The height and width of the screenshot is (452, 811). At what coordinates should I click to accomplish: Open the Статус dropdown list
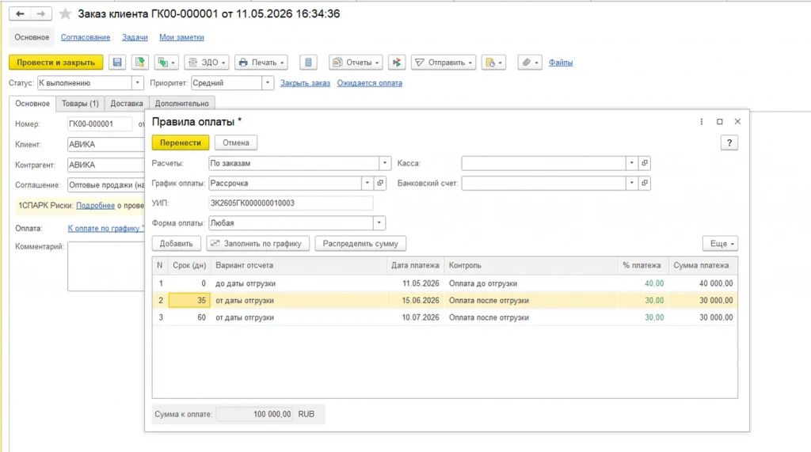[137, 83]
